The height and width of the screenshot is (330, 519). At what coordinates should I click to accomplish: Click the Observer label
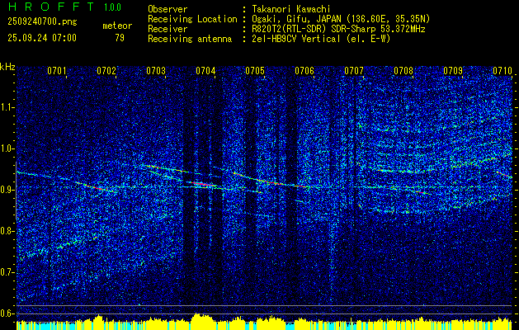tap(167, 9)
